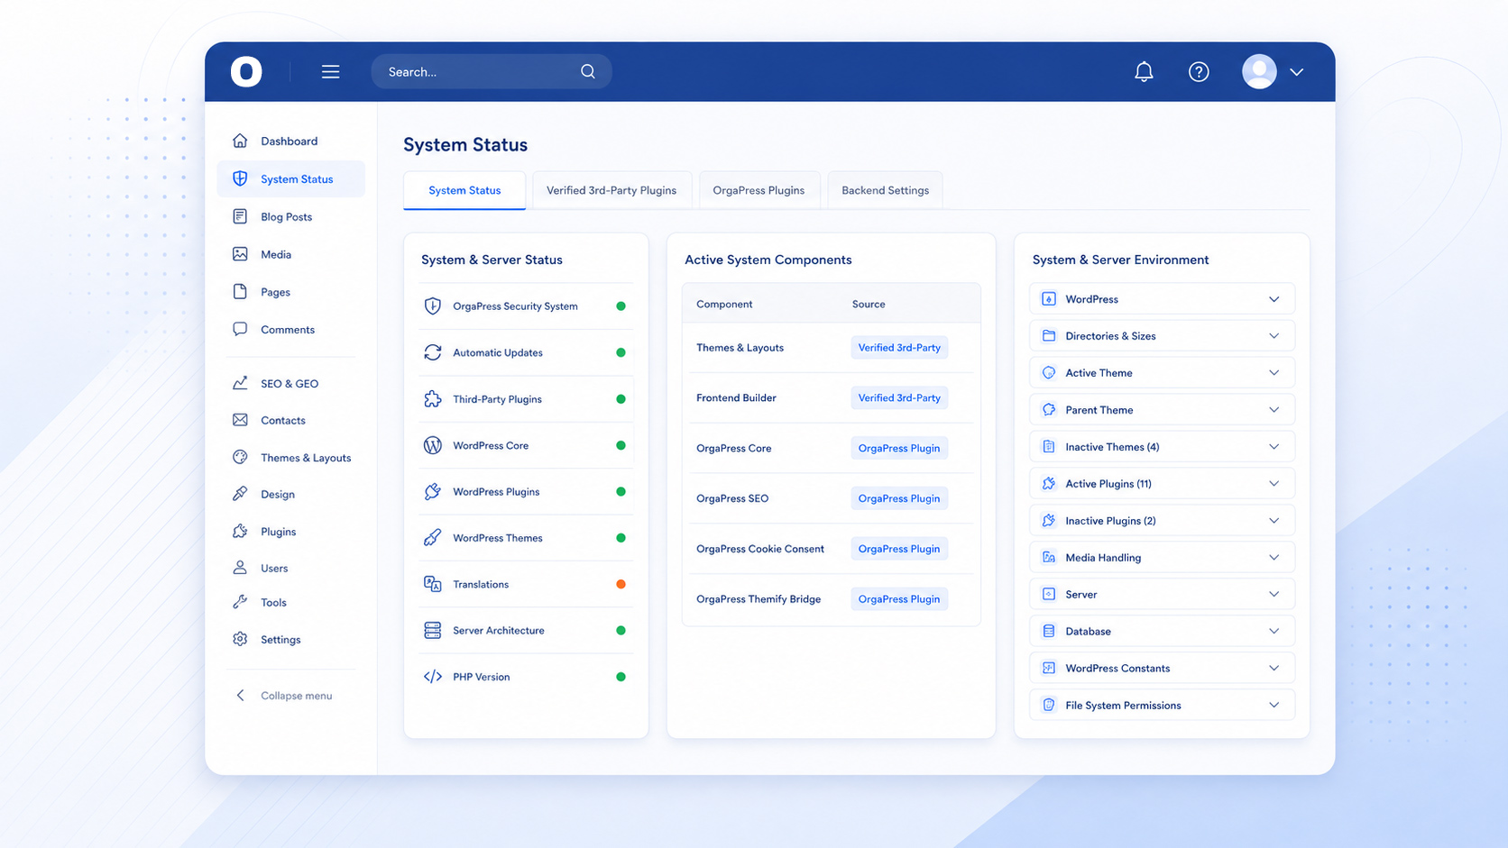Viewport: 1508px width, 848px height.
Task: Expand the Server section
Action: point(1162,595)
